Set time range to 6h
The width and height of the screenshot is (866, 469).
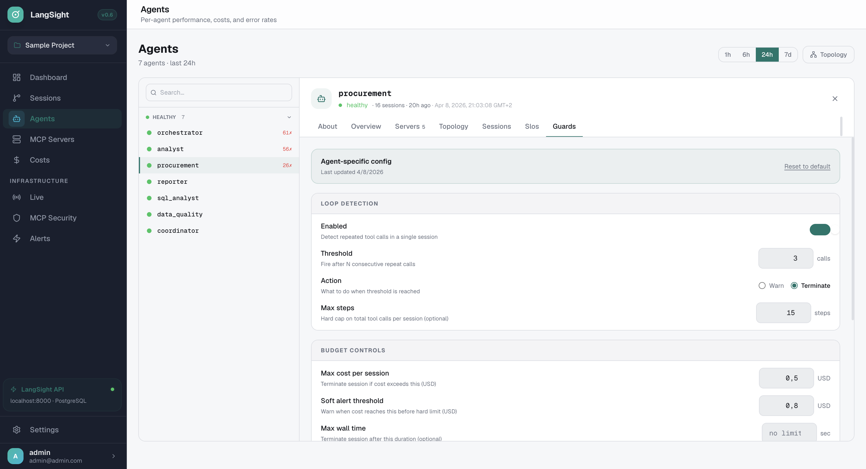point(746,54)
